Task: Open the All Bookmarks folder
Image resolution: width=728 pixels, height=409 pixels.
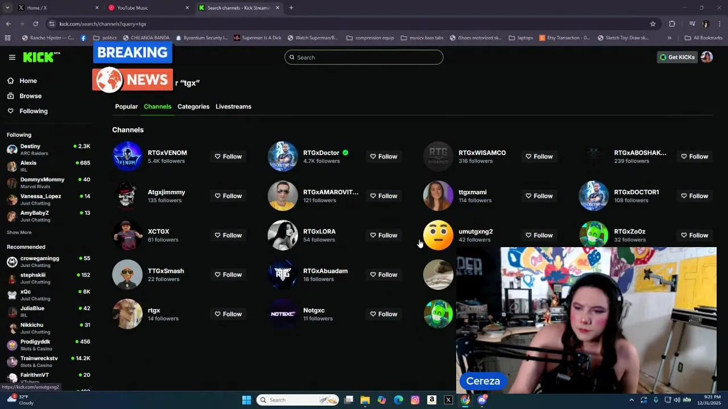Action: tap(704, 38)
